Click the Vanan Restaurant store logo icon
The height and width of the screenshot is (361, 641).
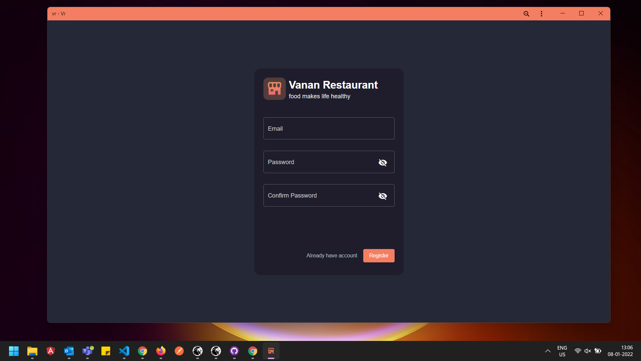pyautogui.click(x=274, y=89)
